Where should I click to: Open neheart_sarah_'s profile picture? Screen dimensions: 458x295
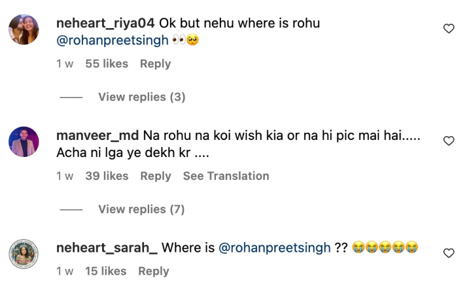pyautogui.click(x=24, y=254)
